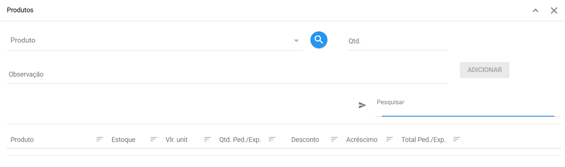Sort by Total Ped./Exp. column icon

point(457,139)
